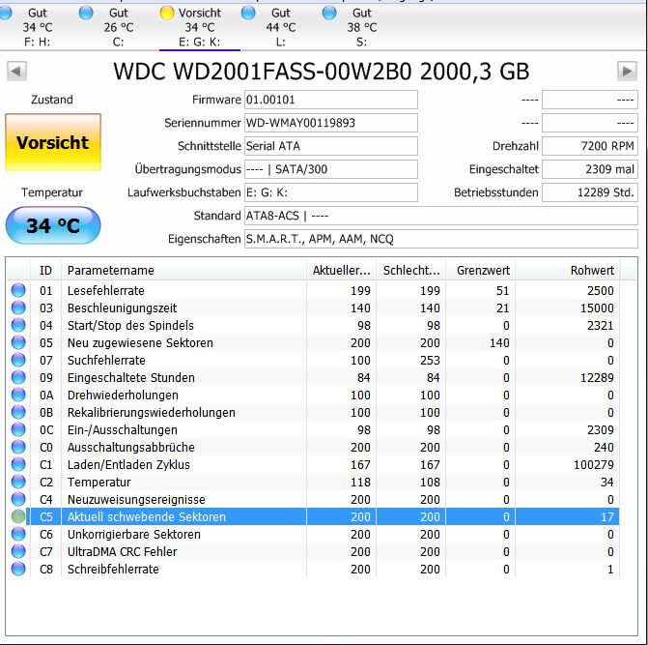This screenshot has width=648, height=645.
Task: Go to next disk with right arrow
Action: point(627,72)
